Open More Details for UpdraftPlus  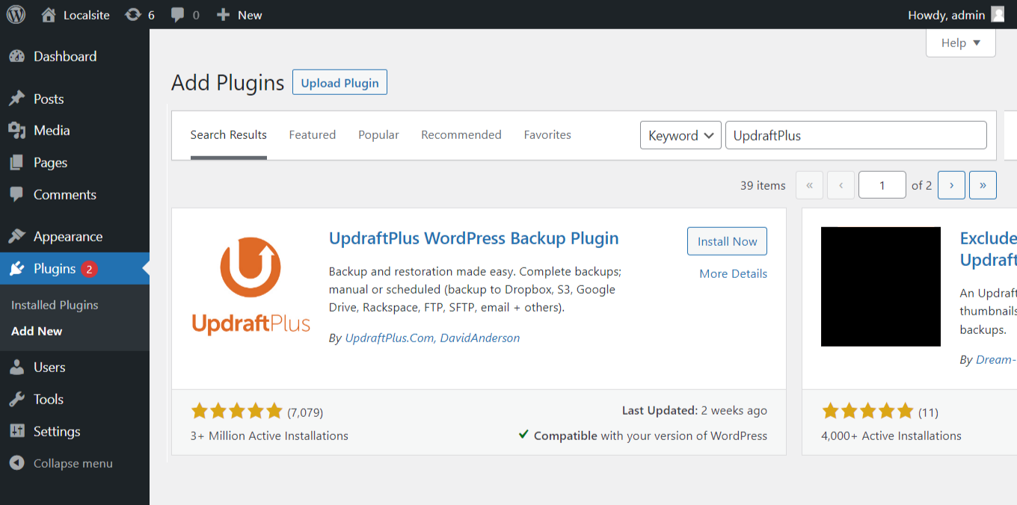click(x=734, y=273)
